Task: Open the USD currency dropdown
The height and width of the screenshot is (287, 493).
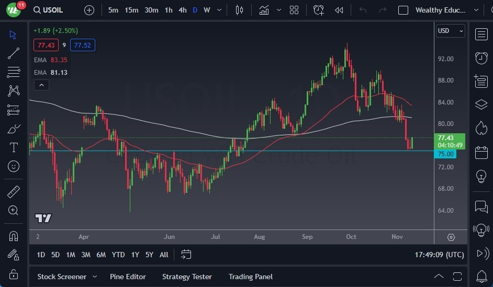Action: point(450,31)
